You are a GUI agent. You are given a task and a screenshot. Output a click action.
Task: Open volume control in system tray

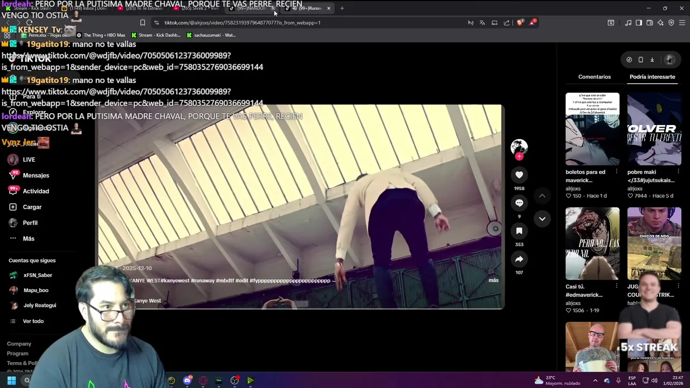[654, 380]
